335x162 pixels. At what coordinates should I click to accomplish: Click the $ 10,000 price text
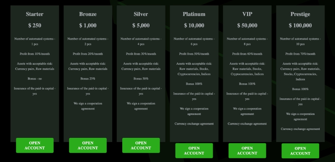click(194, 25)
